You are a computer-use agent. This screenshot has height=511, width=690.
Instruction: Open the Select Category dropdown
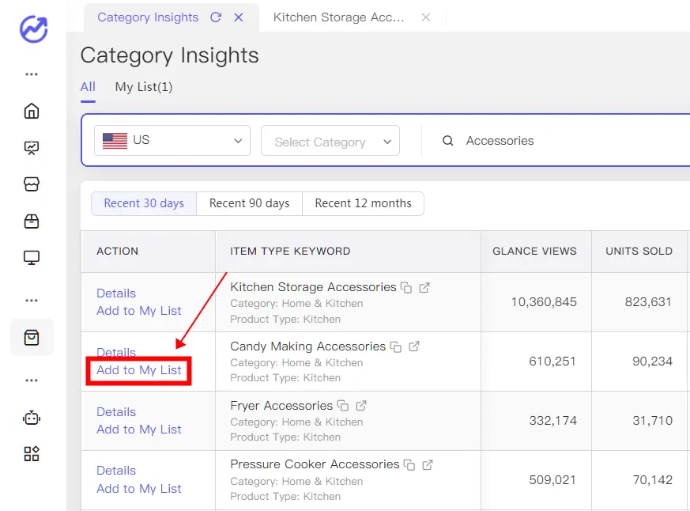pyautogui.click(x=330, y=141)
